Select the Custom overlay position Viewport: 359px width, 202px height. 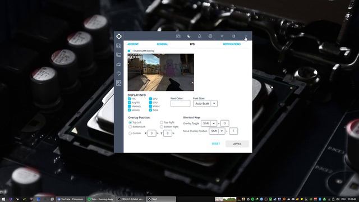pyautogui.click(x=130, y=134)
